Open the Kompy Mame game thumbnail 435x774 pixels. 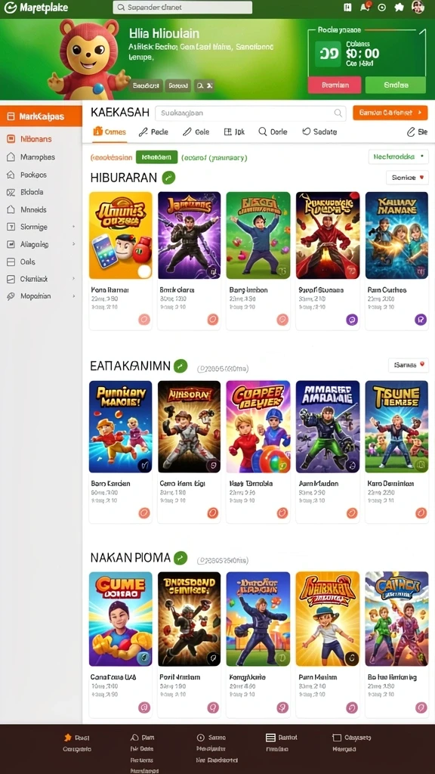tap(258, 619)
